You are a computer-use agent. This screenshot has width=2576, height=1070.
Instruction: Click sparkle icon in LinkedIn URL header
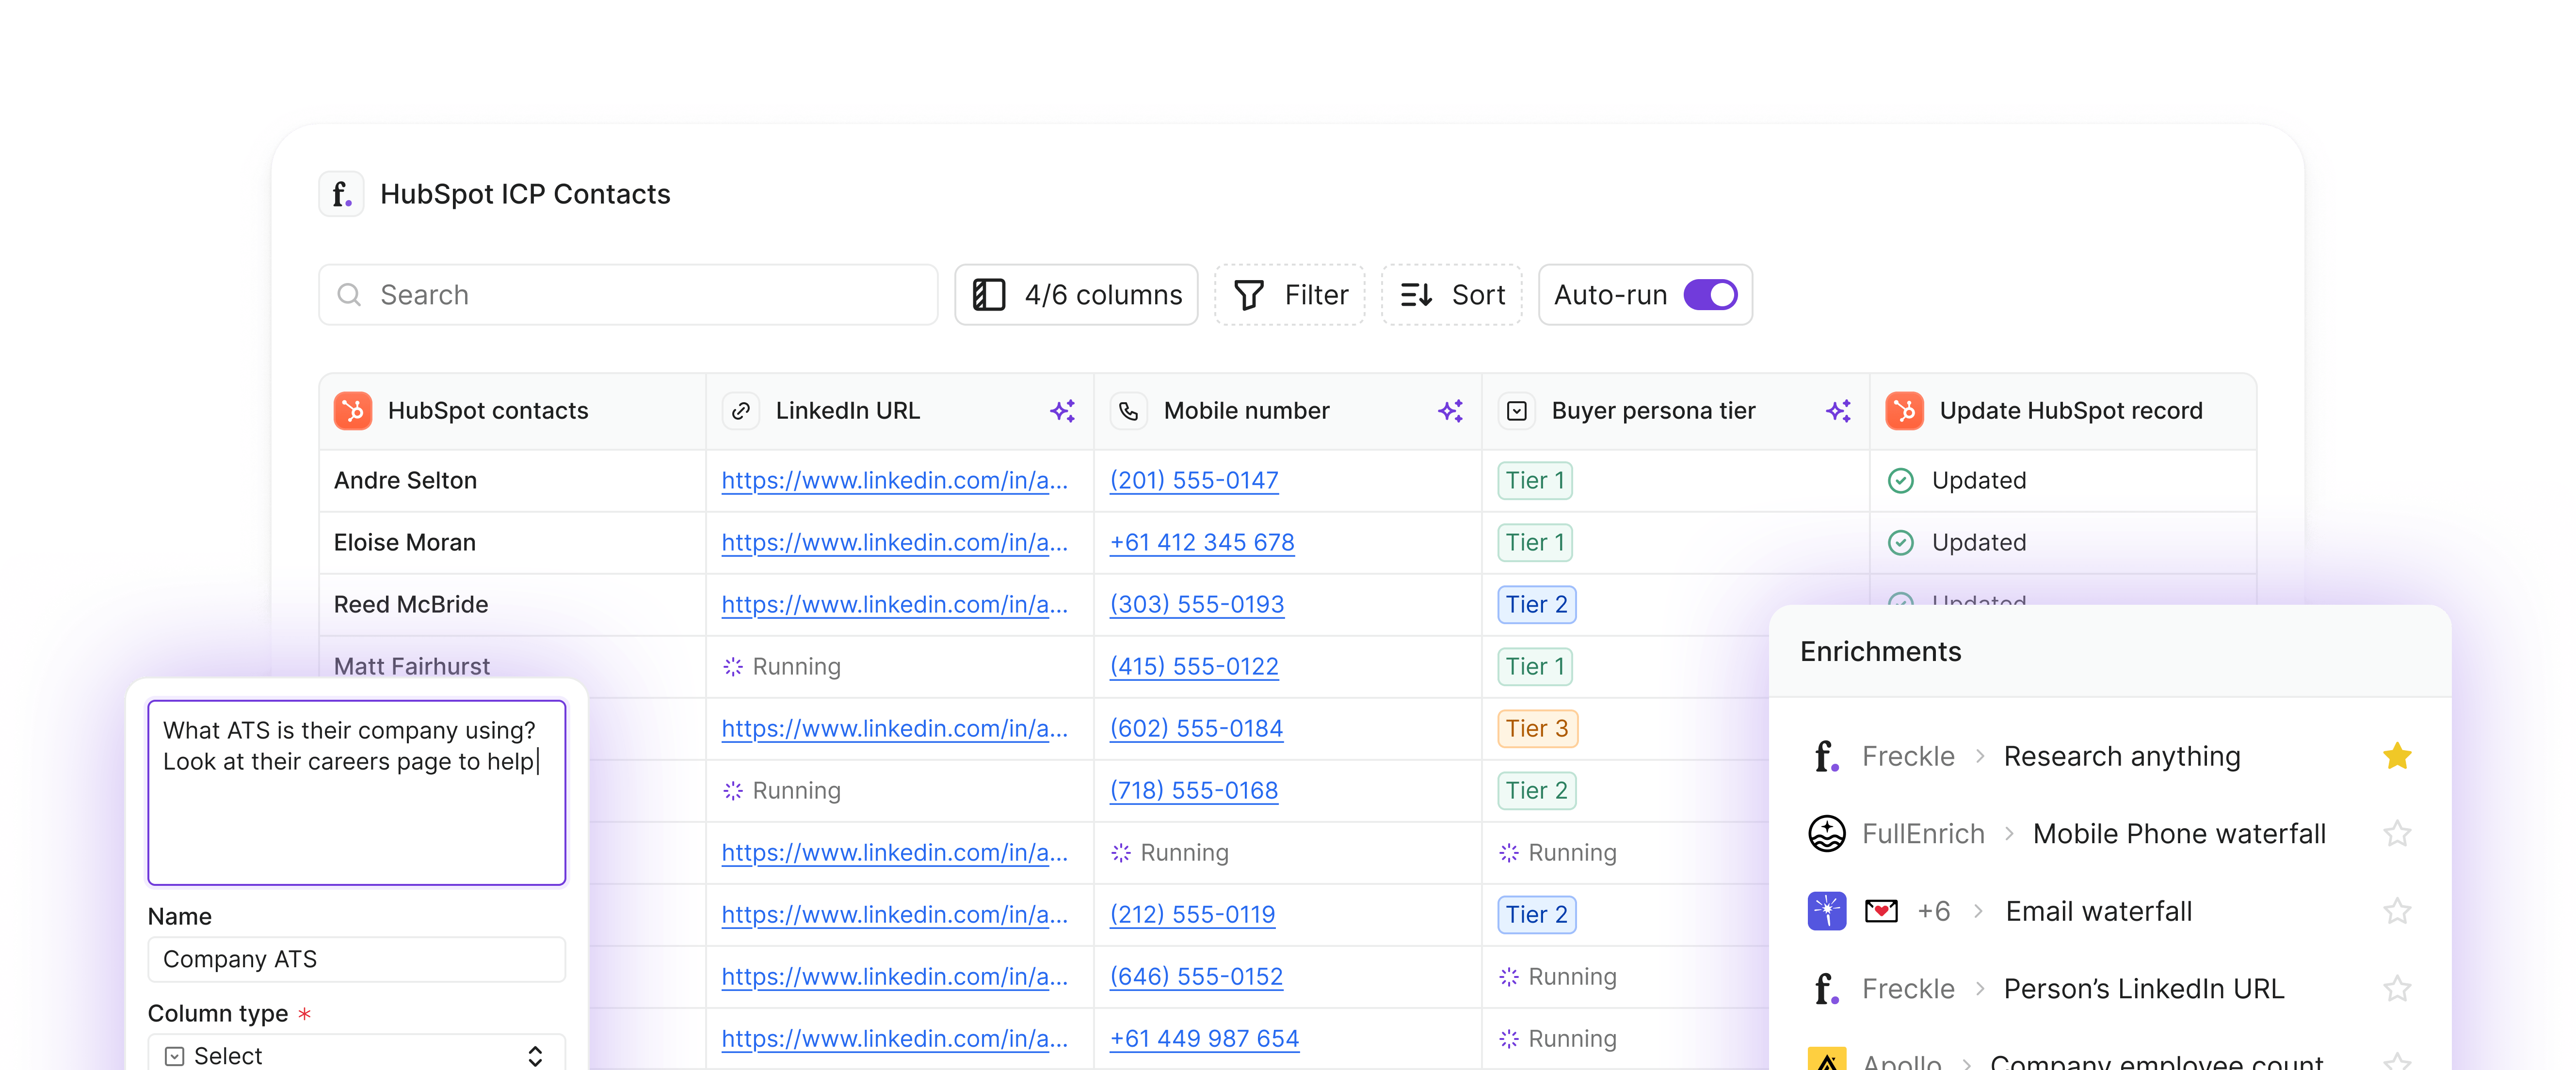[x=1063, y=410]
